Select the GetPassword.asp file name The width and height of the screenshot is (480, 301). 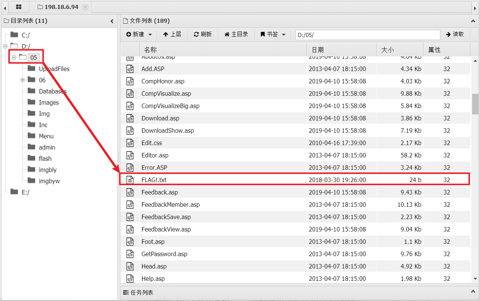click(164, 254)
